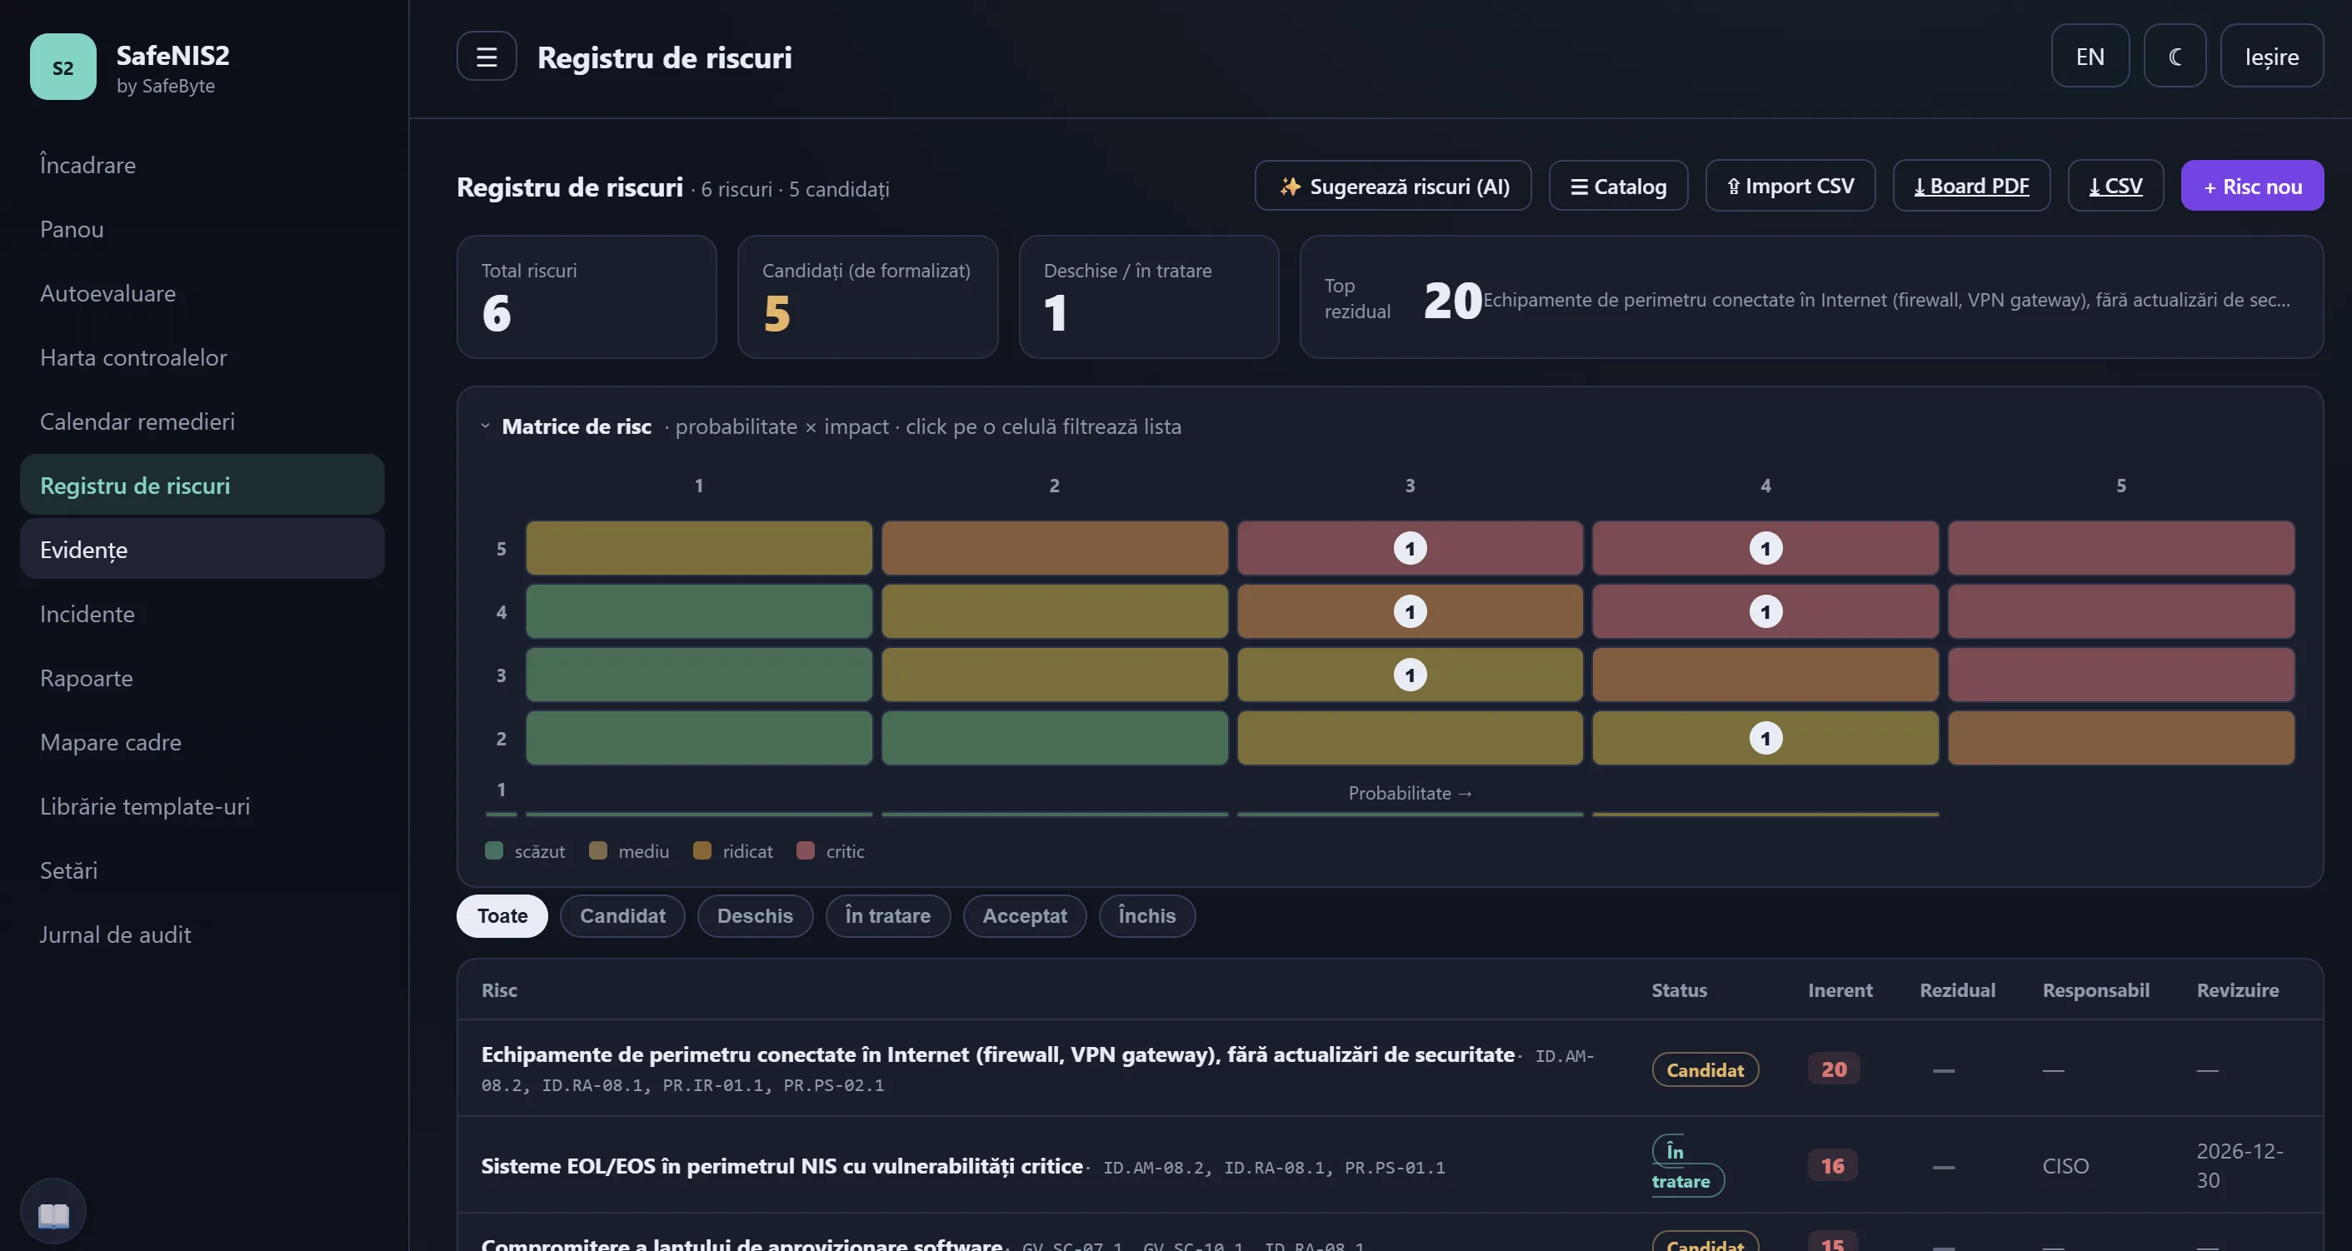This screenshot has width=2352, height=1251.
Task: Open Echipamente de perimetru risk row
Action: [1390, 1069]
